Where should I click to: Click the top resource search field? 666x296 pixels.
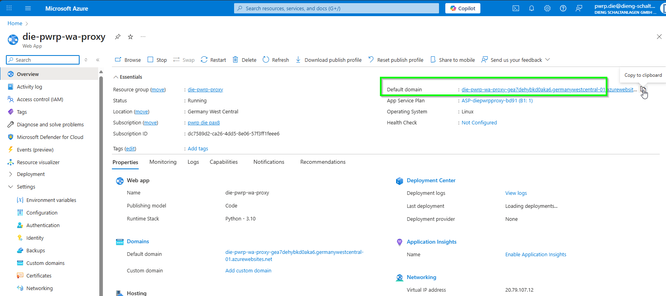click(x=336, y=8)
